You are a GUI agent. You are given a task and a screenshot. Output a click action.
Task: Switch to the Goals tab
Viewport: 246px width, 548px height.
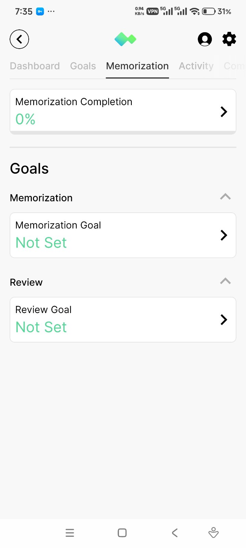(83, 66)
